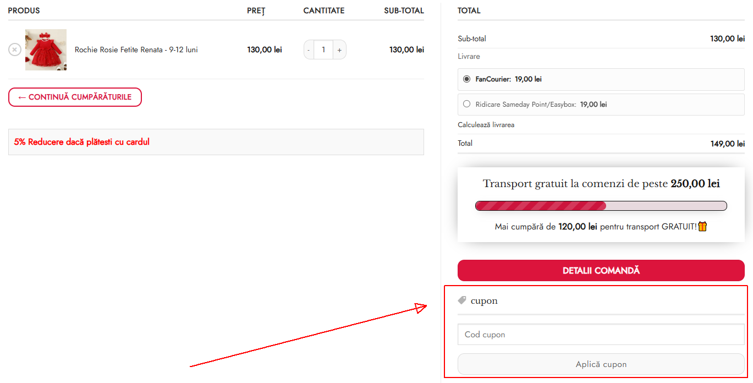Click the gift box icon after GRATUIT

tap(702, 226)
